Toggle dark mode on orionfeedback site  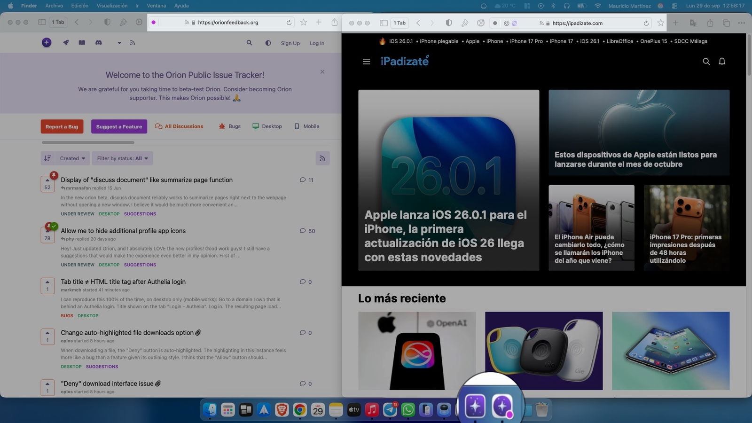[x=268, y=43]
